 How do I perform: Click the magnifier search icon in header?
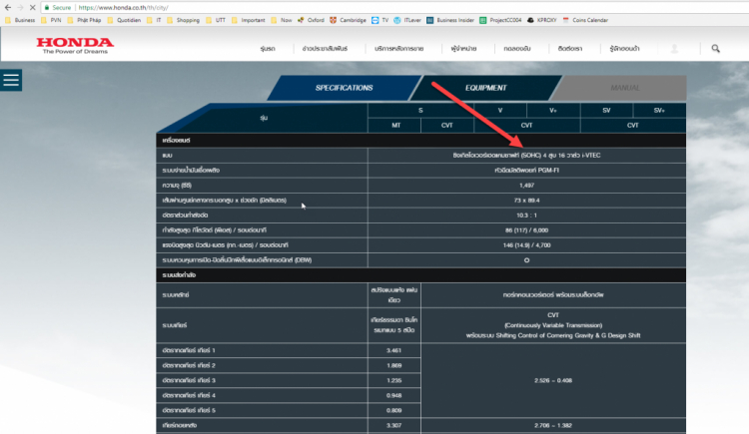click(716, 49)
